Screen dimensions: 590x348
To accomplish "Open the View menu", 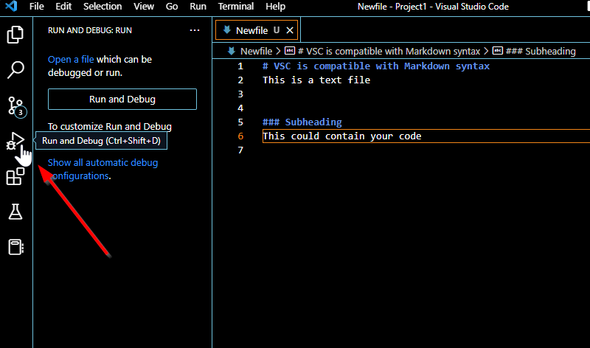I will coord(144,7).
